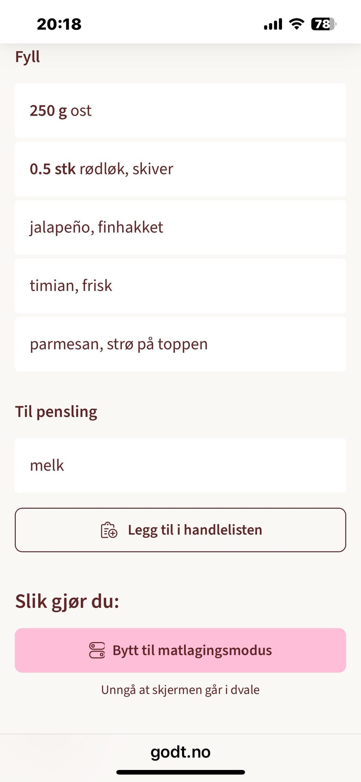Tap the godt.no address bar

(180, 752)
